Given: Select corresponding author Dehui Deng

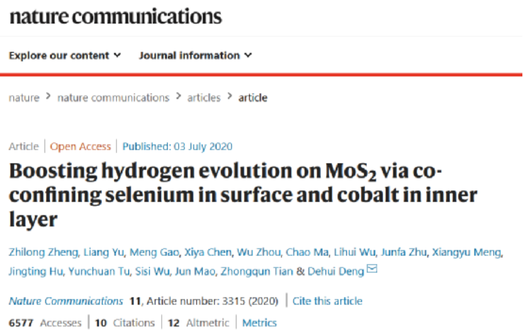Looking at the screenshot, I should tap(335, 271).
